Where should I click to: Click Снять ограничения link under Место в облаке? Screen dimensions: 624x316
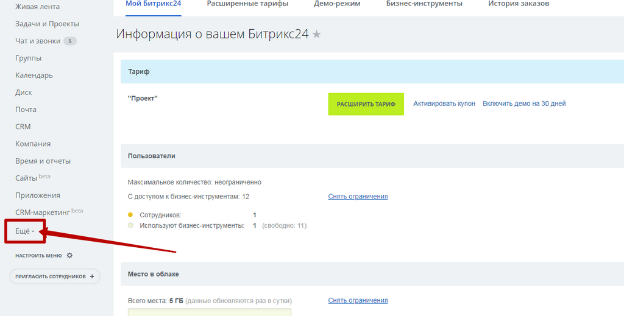click(x=358, y=301)
